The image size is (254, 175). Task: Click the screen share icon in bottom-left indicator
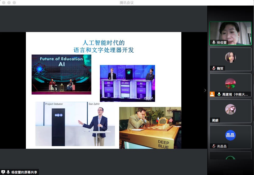pyautogui.click(x=3, y=172)
